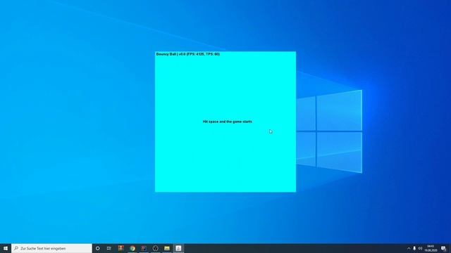Open the purple IDE icon right of Chrome

(144, 248)
